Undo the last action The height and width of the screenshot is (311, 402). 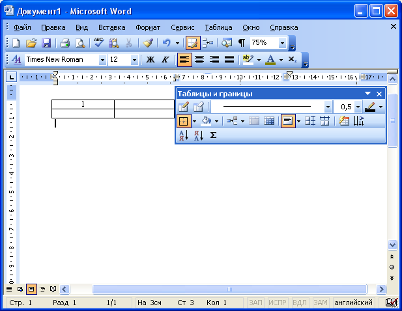pos(166,43)
